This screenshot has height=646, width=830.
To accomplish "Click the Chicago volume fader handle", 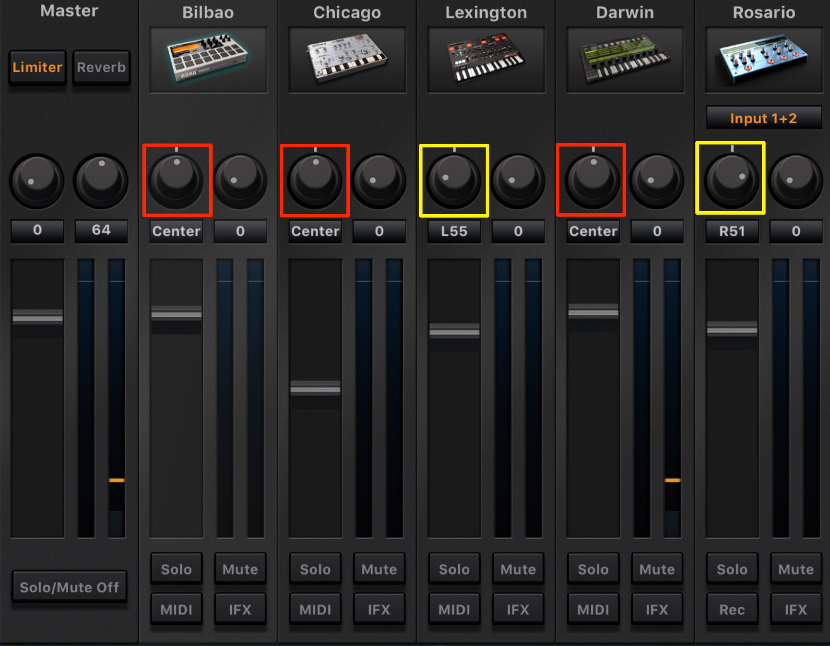I will tap(315, 389).
